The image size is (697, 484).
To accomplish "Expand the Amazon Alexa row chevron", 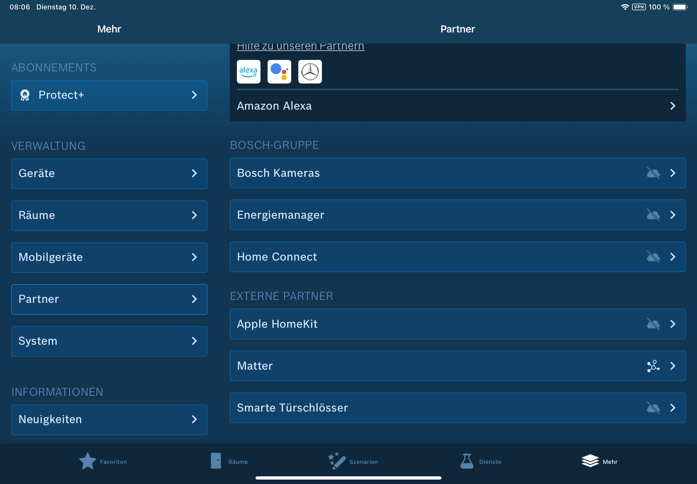I will tap(673, 106).
